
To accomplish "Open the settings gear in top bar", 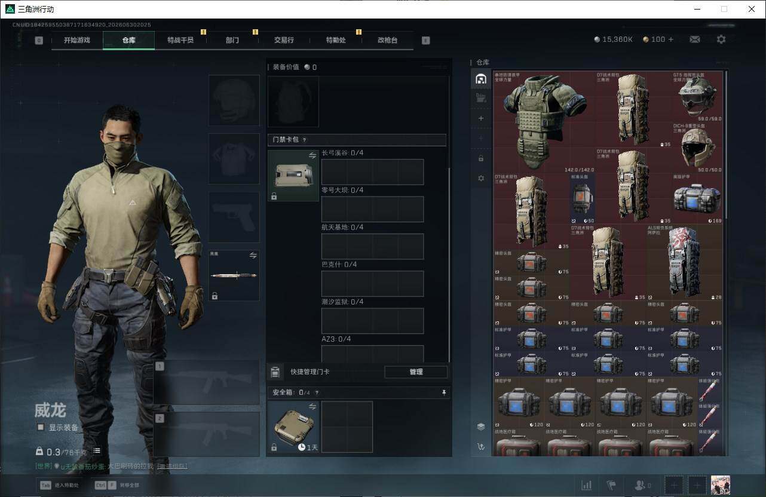I will click(721, 39).
